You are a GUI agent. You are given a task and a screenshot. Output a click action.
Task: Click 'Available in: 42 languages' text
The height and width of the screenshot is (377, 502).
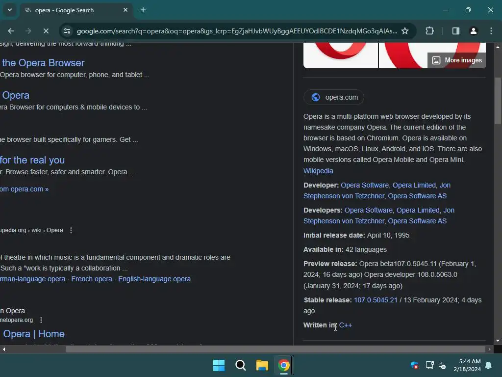click(345, 249)
